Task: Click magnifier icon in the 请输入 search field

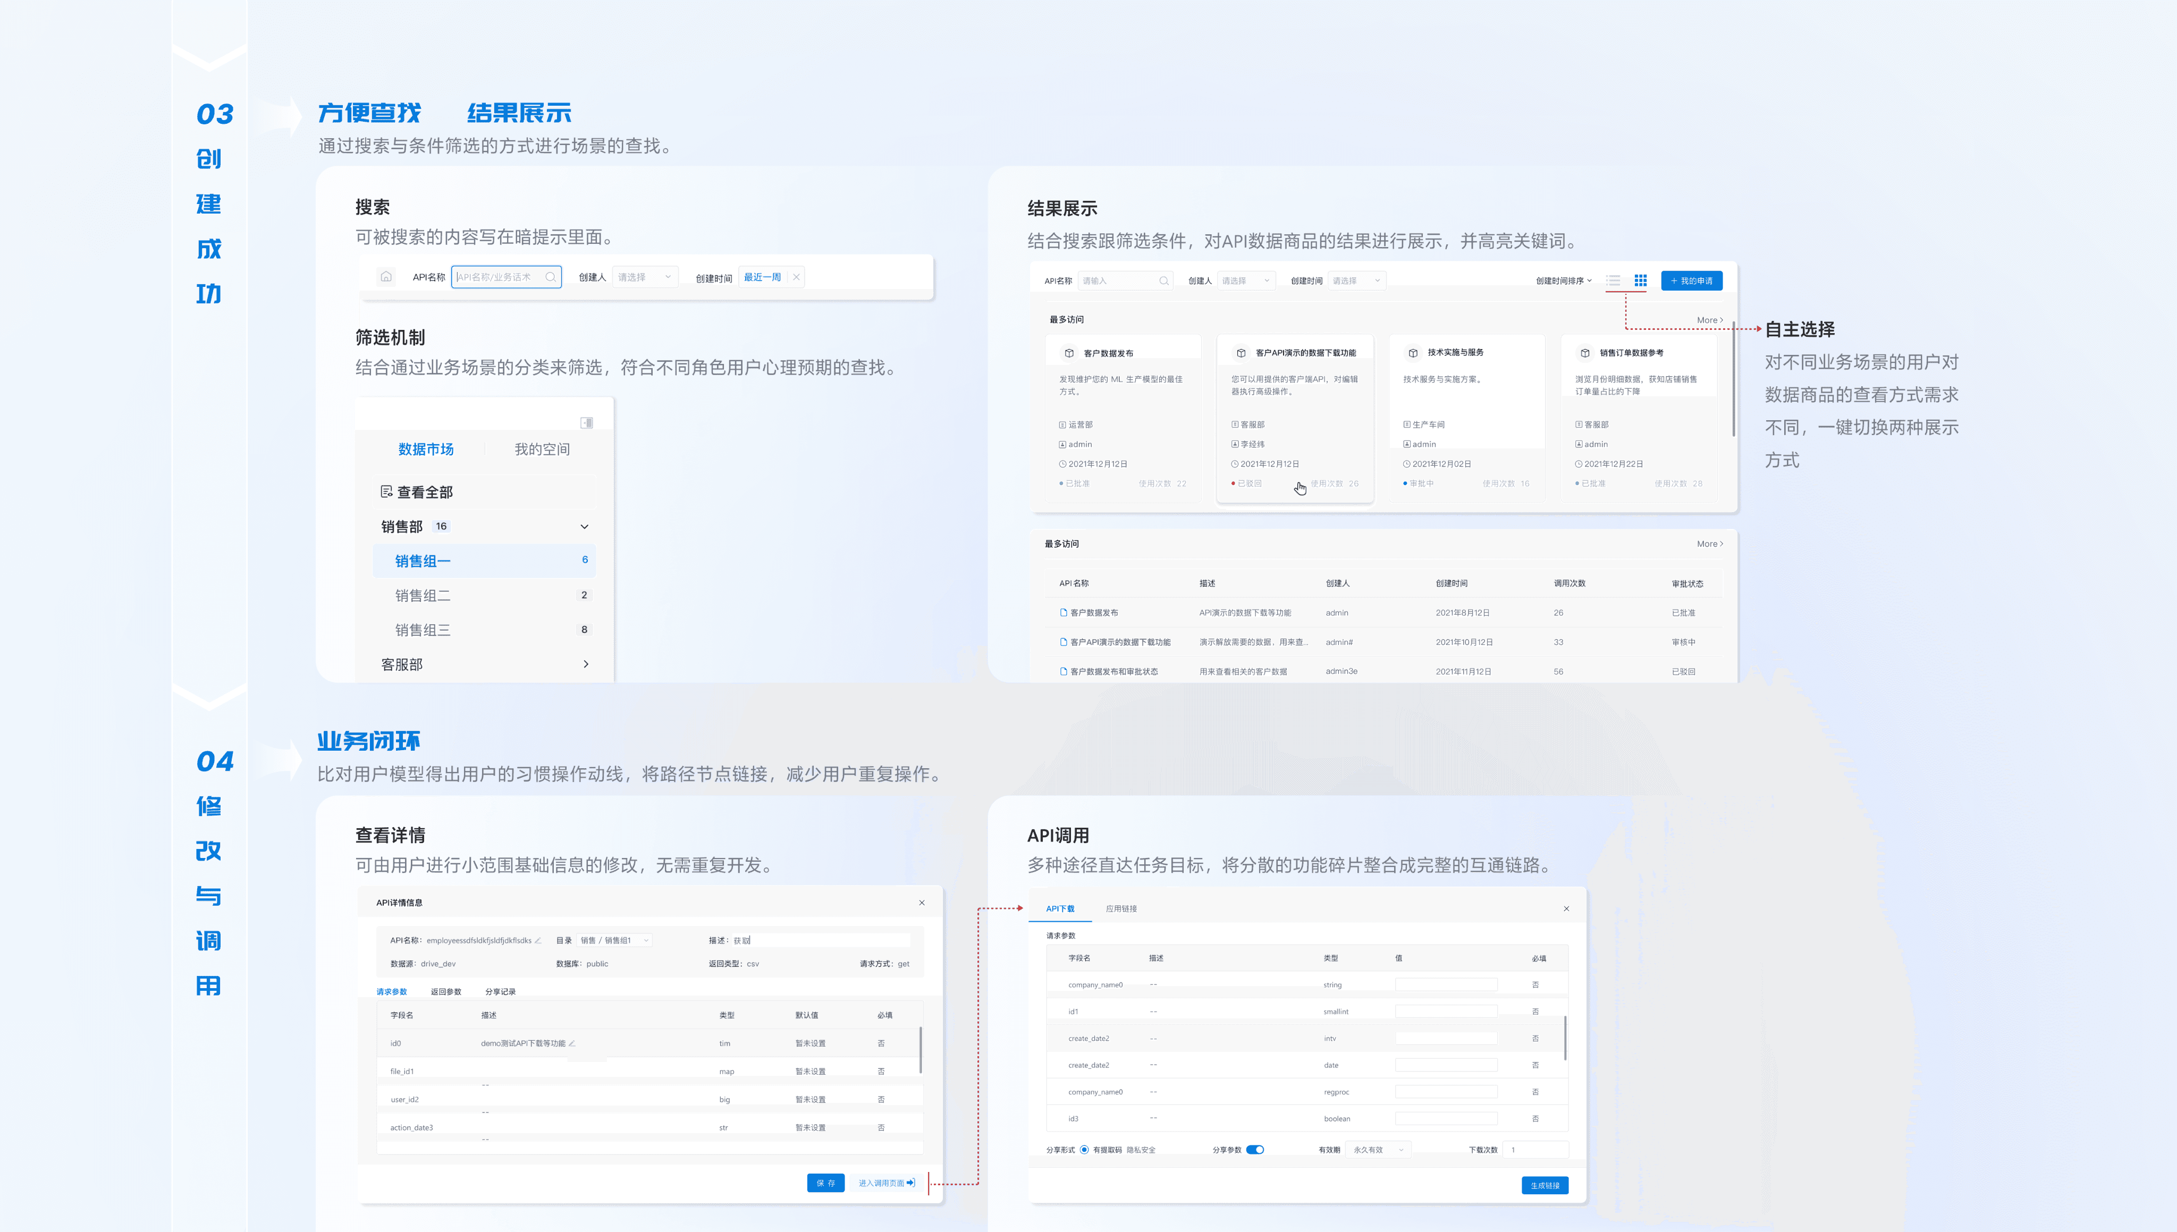Action: 1164,281
